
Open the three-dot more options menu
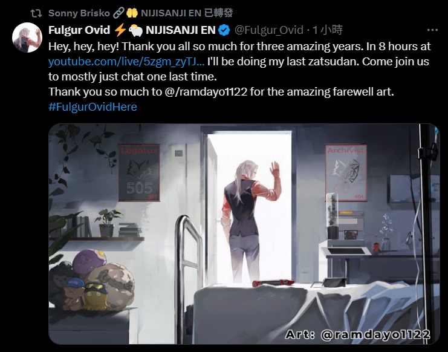(x=432, y=30)
